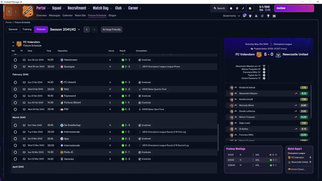Click the substitution arrows icon for Alessandro Mazzini

[x=296, y=94]
